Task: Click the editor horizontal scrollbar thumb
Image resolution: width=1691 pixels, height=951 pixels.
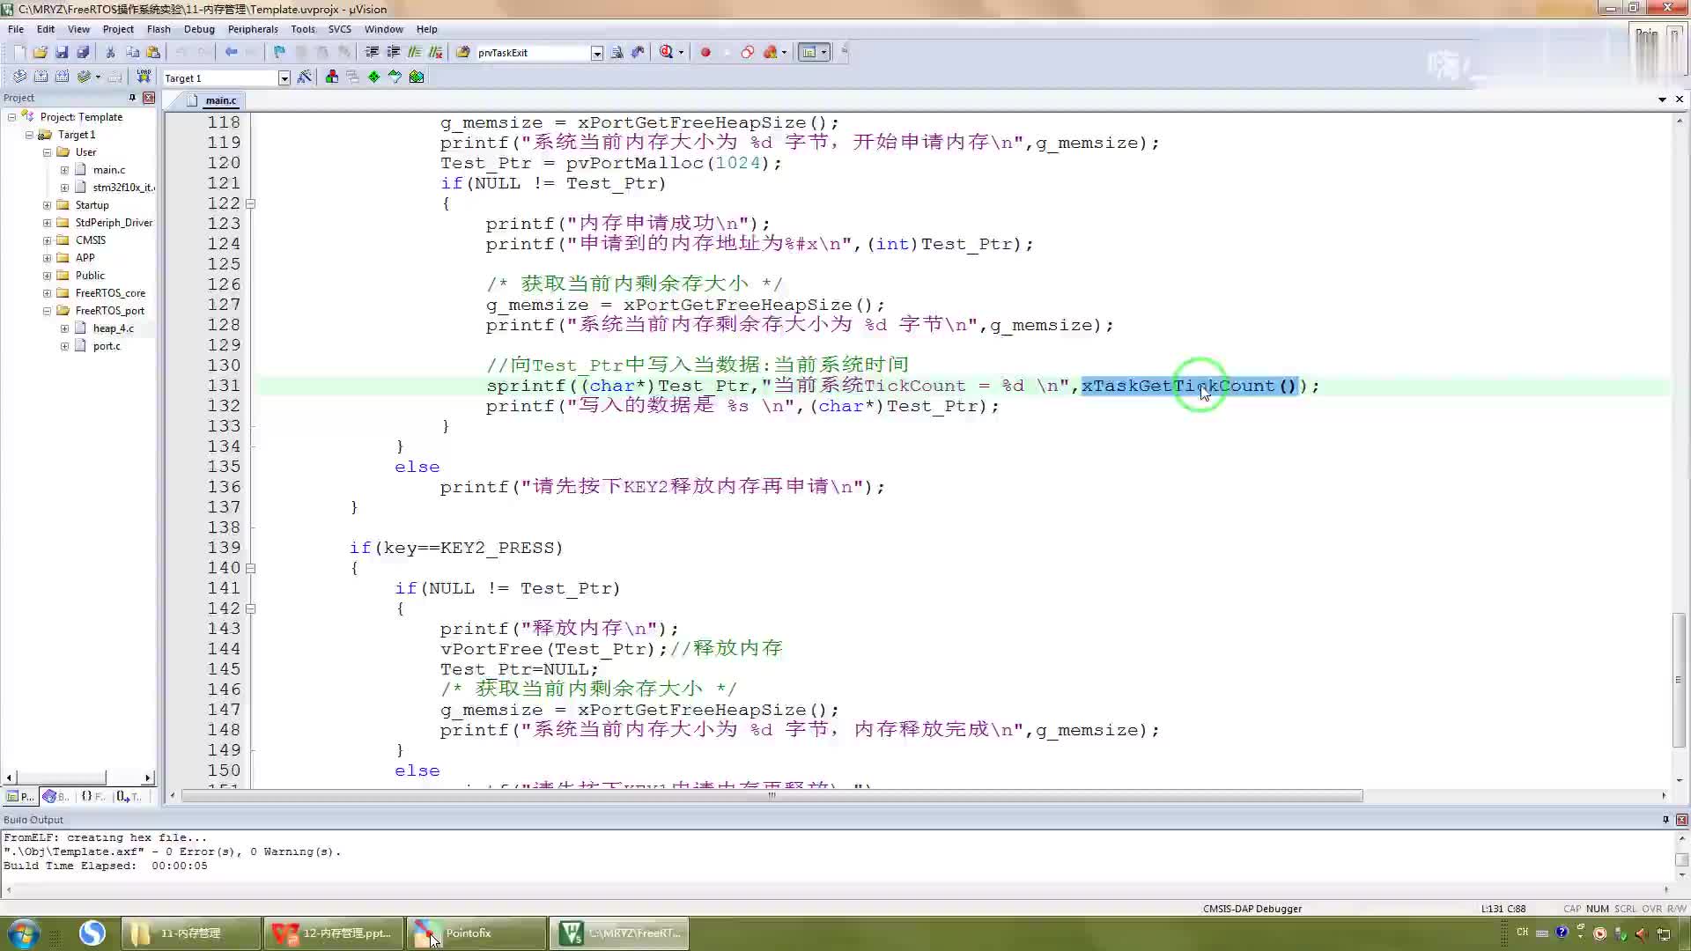Action: 772,795
